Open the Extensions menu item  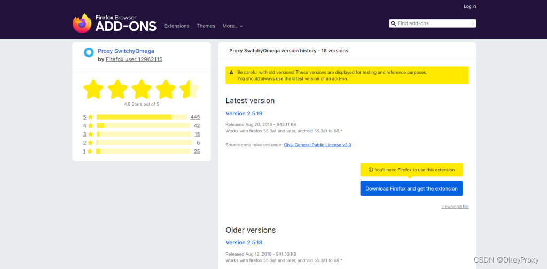pos(176,26)
